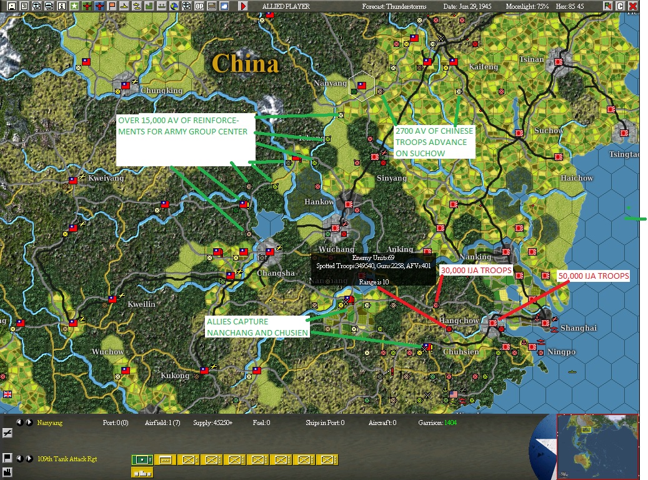Image resolution: width=648 pixels, height=480 pixels.
Task: Click the Japanese base flag at Nanking
Action: [506, 251]
